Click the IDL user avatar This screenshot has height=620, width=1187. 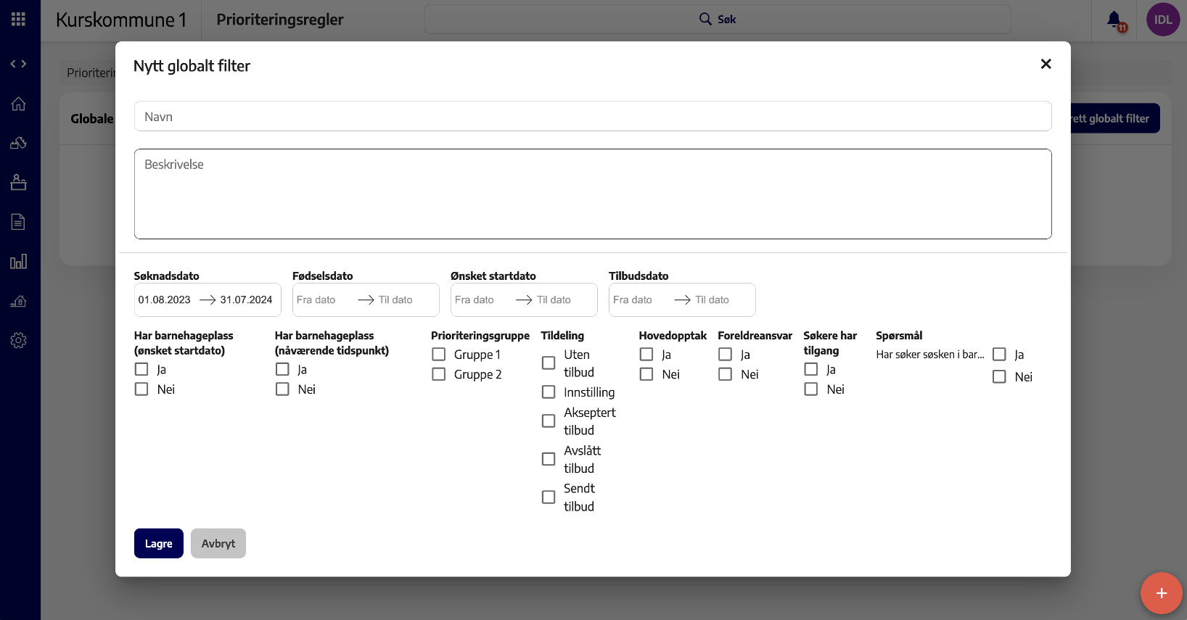coord(1162,20)
